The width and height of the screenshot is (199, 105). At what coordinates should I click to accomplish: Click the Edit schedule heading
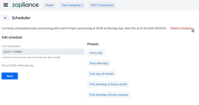pyautogui.click(x=12, y=37)
